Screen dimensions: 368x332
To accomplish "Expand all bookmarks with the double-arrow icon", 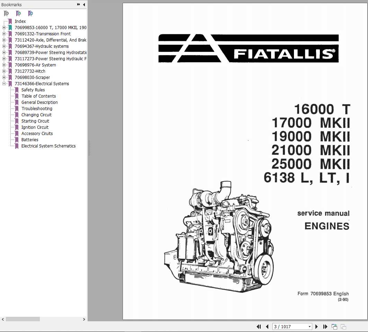I will click(78, 5).
